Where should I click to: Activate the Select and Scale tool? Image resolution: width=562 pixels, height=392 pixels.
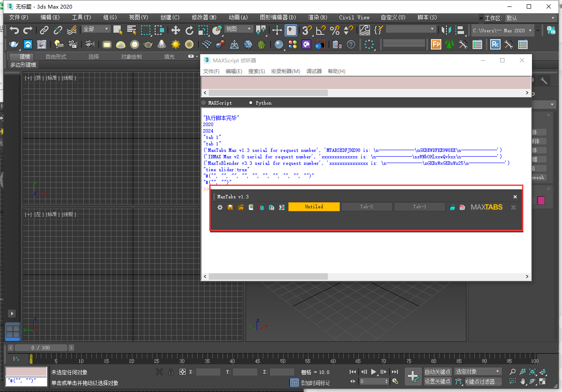203,30
